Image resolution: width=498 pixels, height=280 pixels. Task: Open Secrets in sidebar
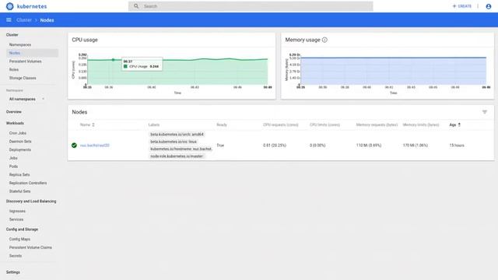[x=16, y=256]
